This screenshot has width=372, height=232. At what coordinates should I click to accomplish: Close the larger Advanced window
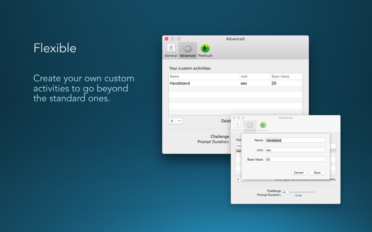167,39
